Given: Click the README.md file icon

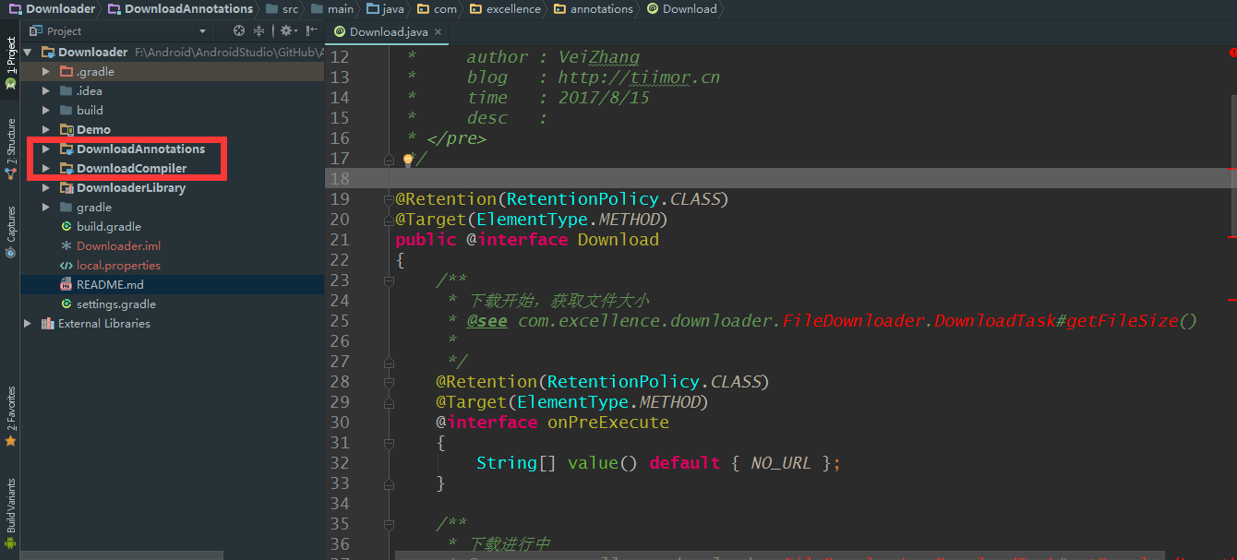Looking at the screenshot, I should pos(66,284).
